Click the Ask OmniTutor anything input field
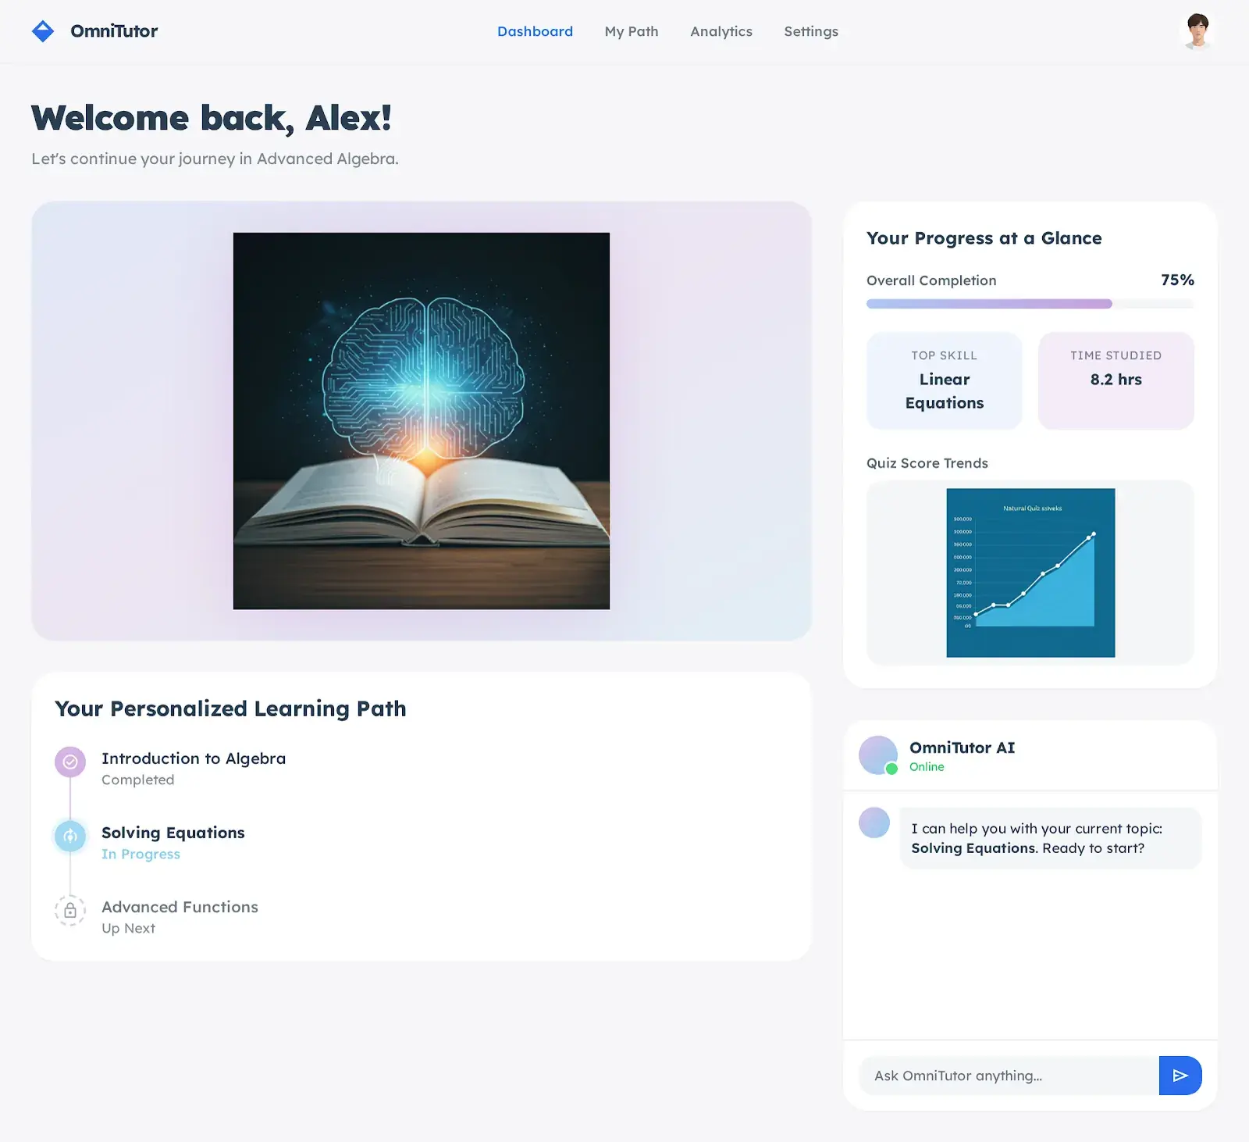Image resolution: width=1249 pixels, height=1142 pixels. [x=1009, y=1076]
